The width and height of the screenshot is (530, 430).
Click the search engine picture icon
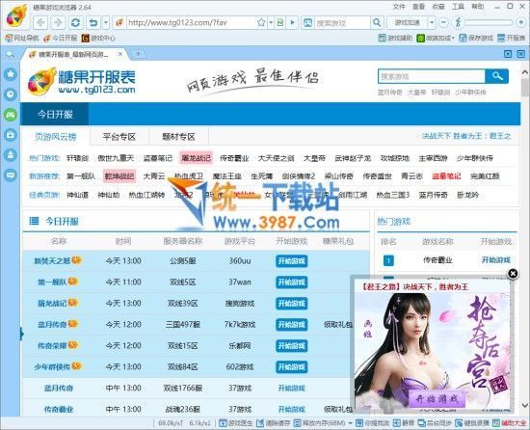pos(307,22)
